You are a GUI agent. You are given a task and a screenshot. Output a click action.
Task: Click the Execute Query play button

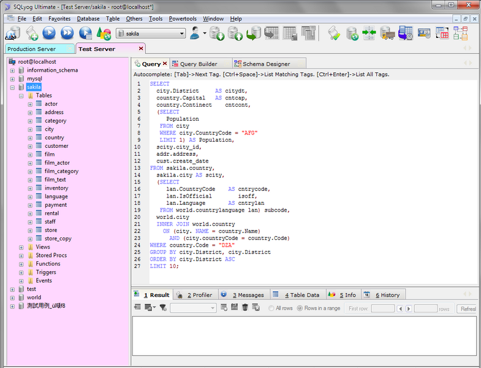(x=49, y=33)
